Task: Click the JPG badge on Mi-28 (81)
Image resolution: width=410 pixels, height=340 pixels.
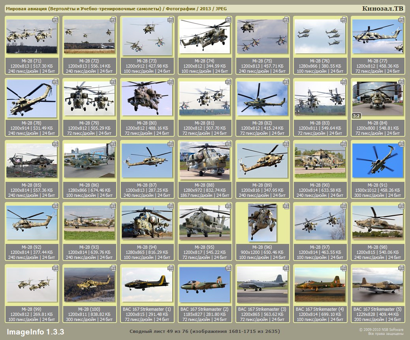Action: [228, 82]
